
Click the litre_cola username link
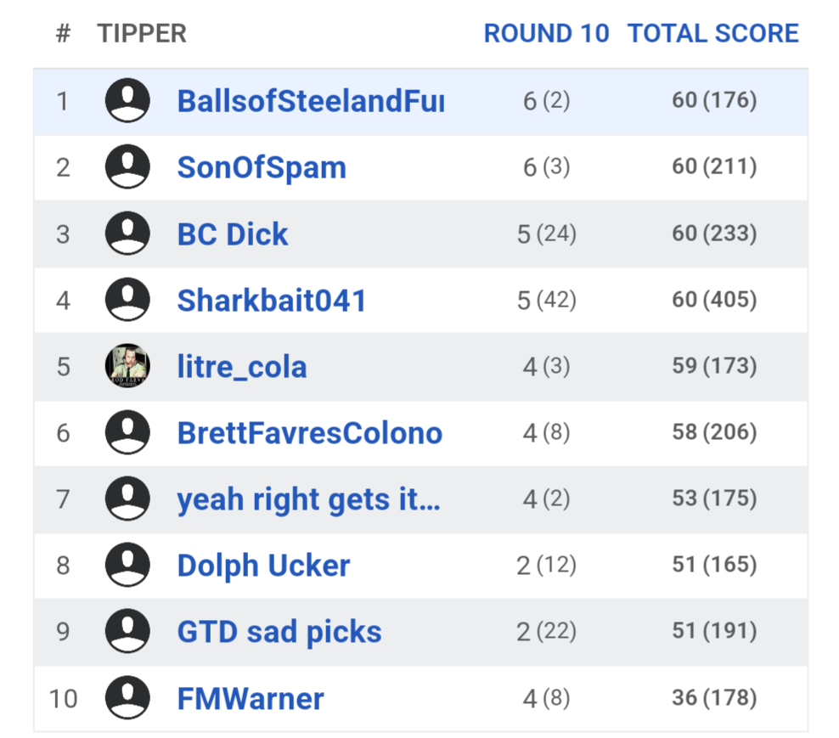click(x=242, y=367)
